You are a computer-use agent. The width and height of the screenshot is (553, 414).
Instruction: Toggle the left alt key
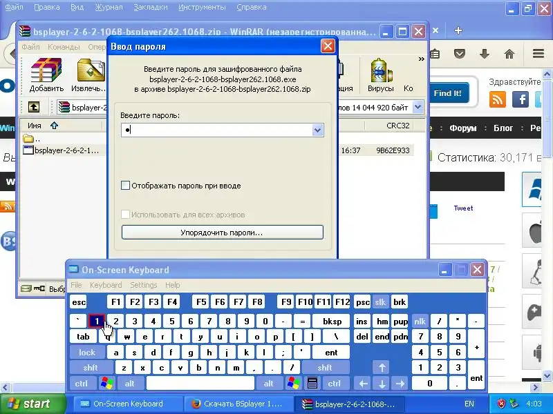pyautogui.click(x=130, y=384)
